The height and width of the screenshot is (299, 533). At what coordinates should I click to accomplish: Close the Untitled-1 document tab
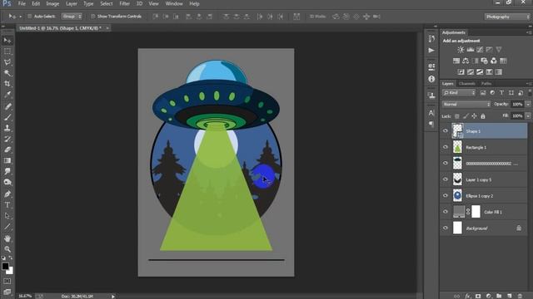pos(107,28)
